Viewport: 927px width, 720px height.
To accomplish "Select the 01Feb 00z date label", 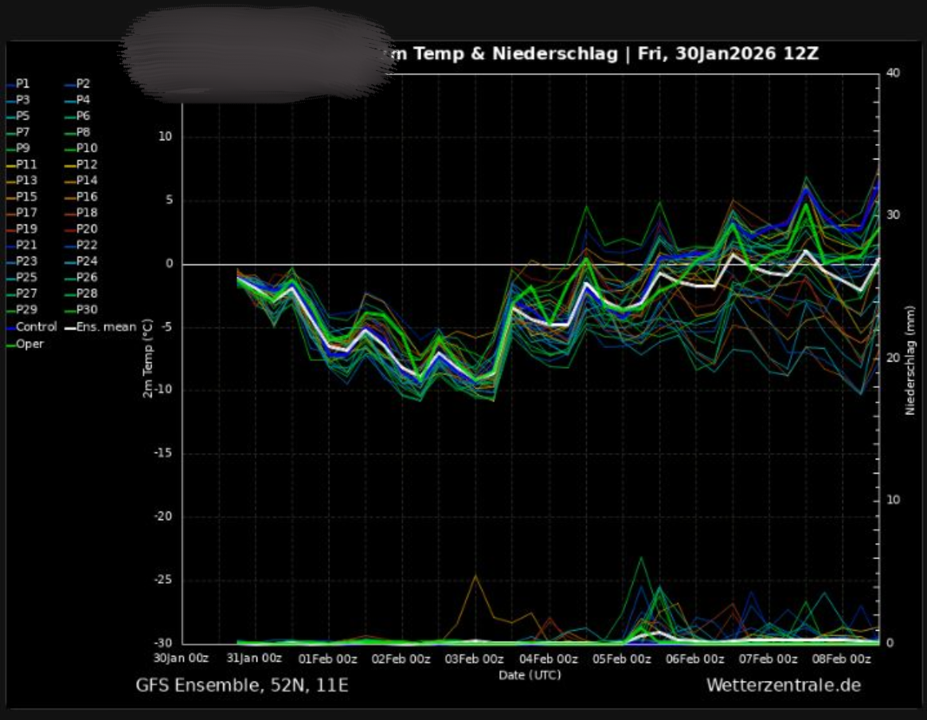I will 327,659.
